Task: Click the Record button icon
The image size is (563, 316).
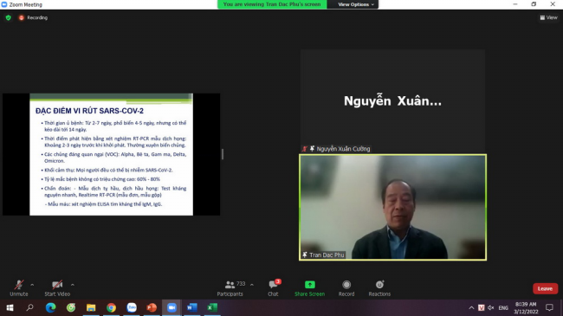Action: point(346,285)
